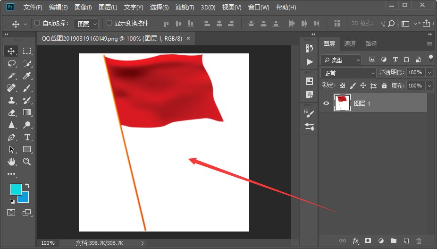Viewport: 437px width, 249px height.
Task: Select the Horizontal Type tool
Action: tap(27, 137)
